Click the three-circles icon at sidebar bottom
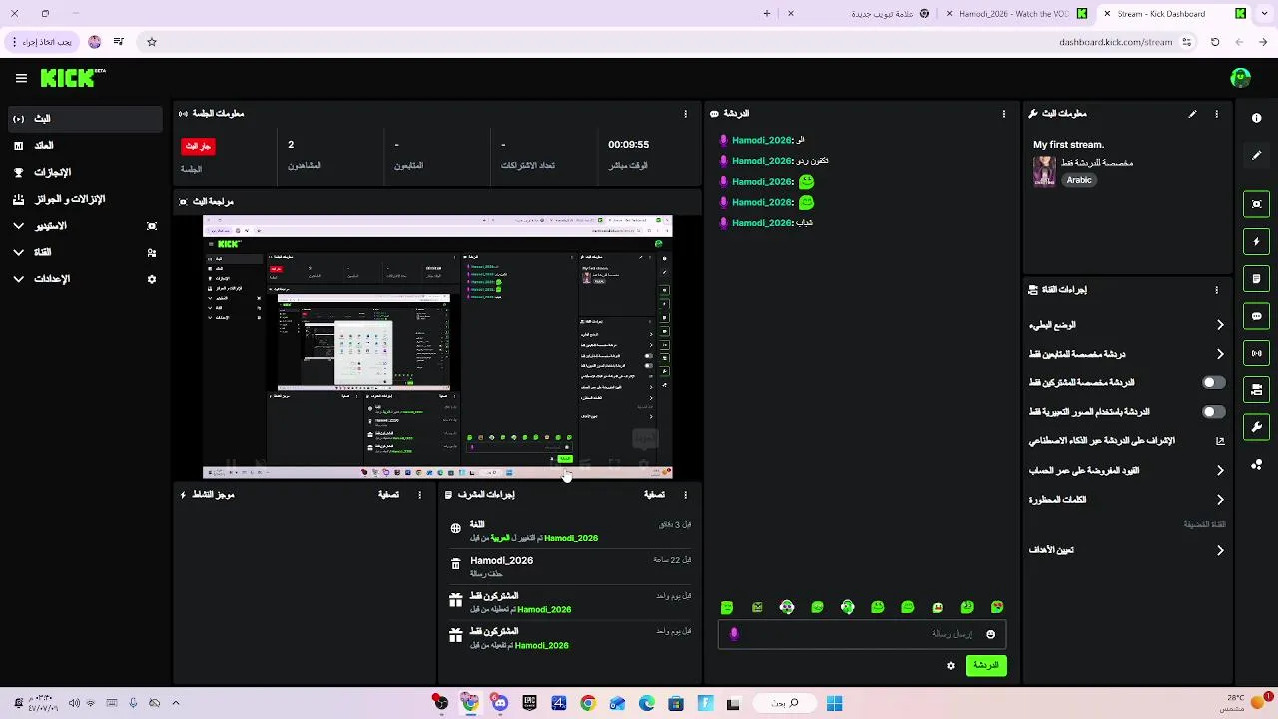This screenshot has height=719, width=1278. (x=1256, y=465)
